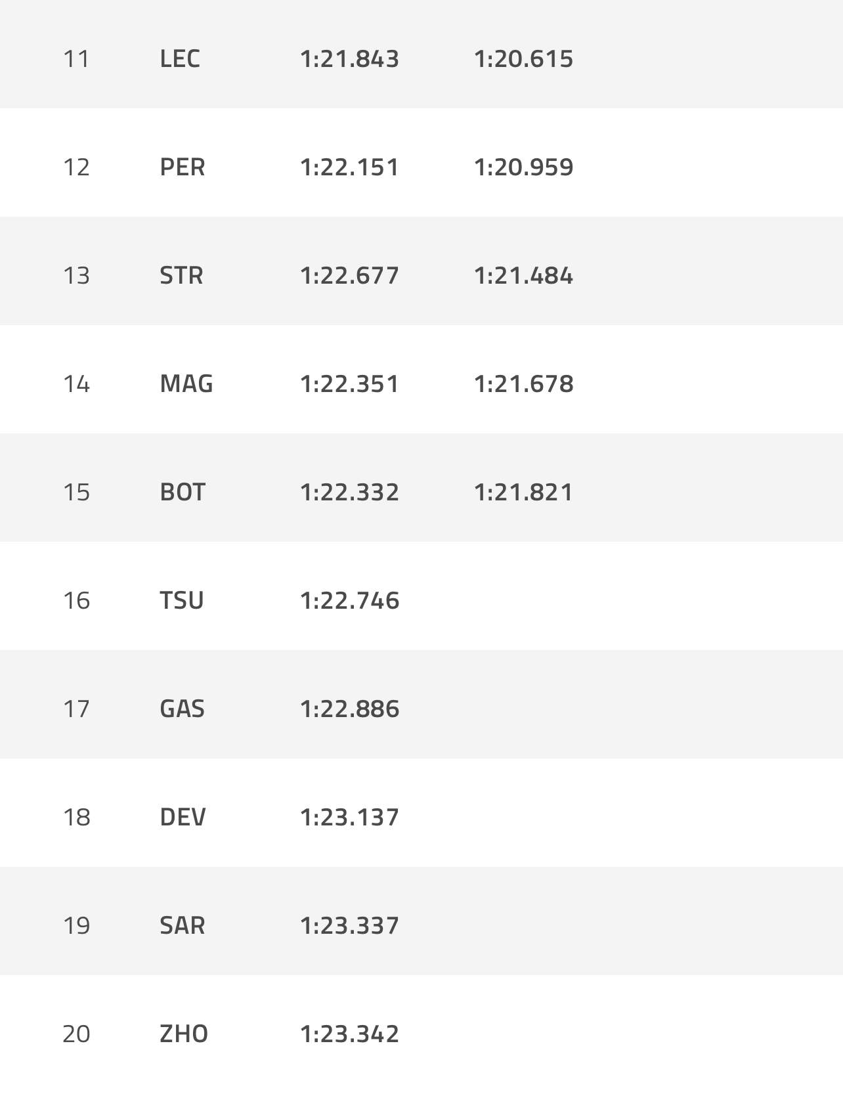
Task: Click LEC's second time 1:20.615
Action: [x=523, y=58]
